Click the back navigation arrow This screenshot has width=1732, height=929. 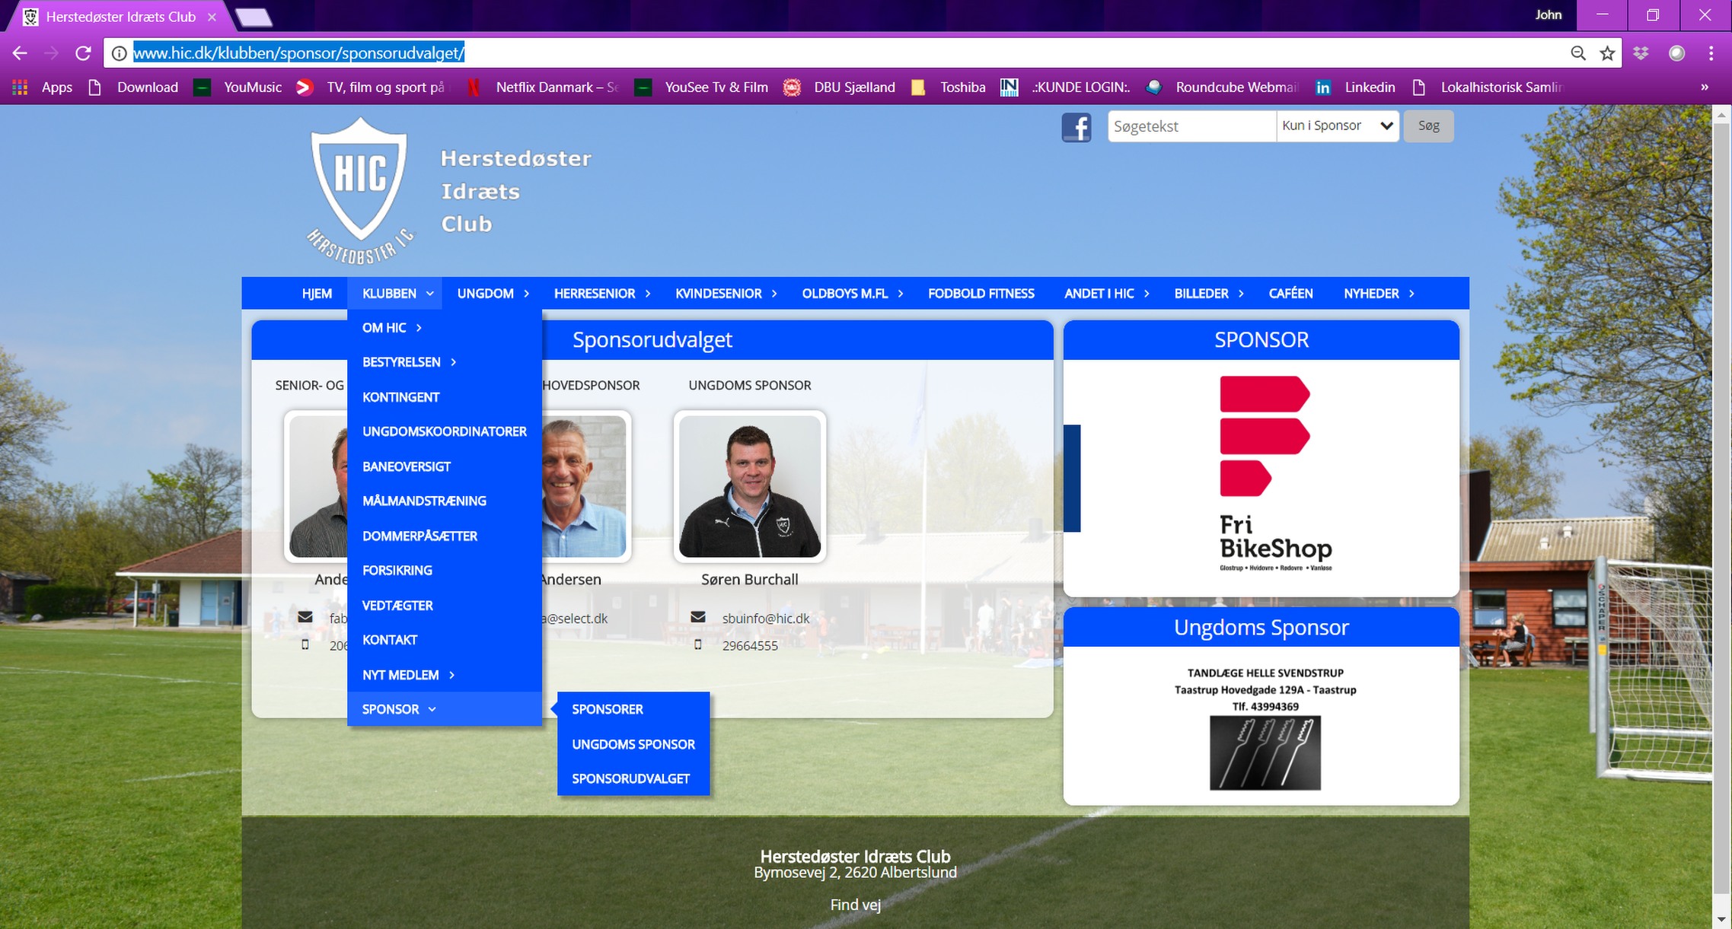tap(21, 53)
